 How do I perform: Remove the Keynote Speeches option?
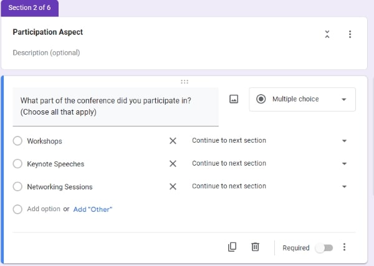173,163
